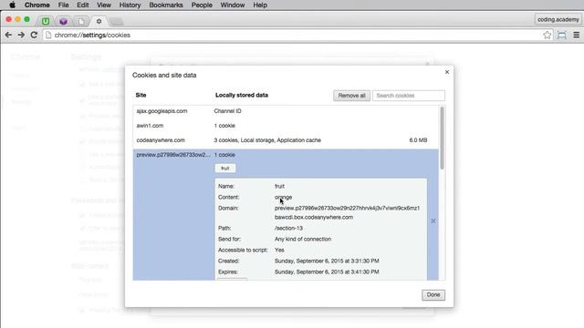Click into the Search cookies field
This screenshot has width=584, height=328.
point(408,96)
